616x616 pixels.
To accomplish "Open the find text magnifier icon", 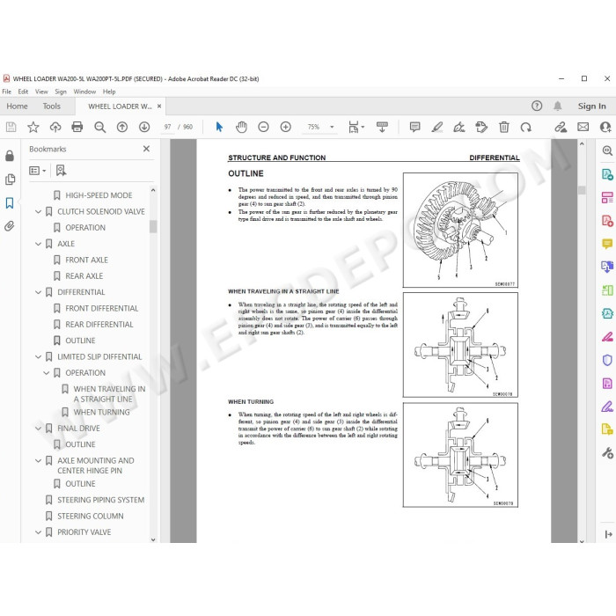I will (99, 127).
